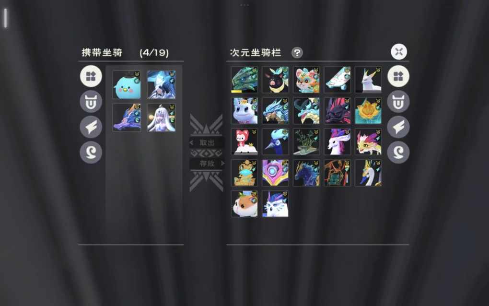Select the hamster mount in the bottom row
The image size is (489, 306).
point(244,204)
